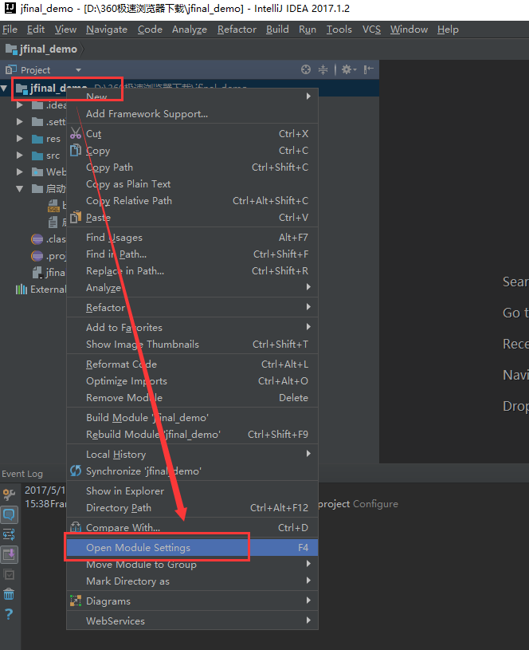Select Replace in Path...
This screenshot has width=529, height=650.
192,270
